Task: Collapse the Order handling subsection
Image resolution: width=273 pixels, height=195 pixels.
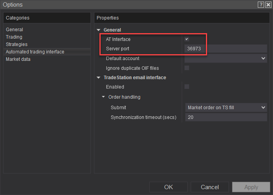Action: tap(103, 97)
